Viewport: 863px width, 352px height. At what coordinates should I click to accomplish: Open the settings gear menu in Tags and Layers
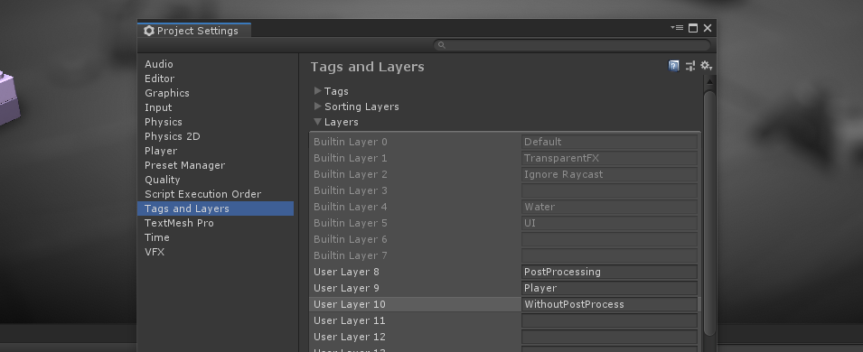706,66
